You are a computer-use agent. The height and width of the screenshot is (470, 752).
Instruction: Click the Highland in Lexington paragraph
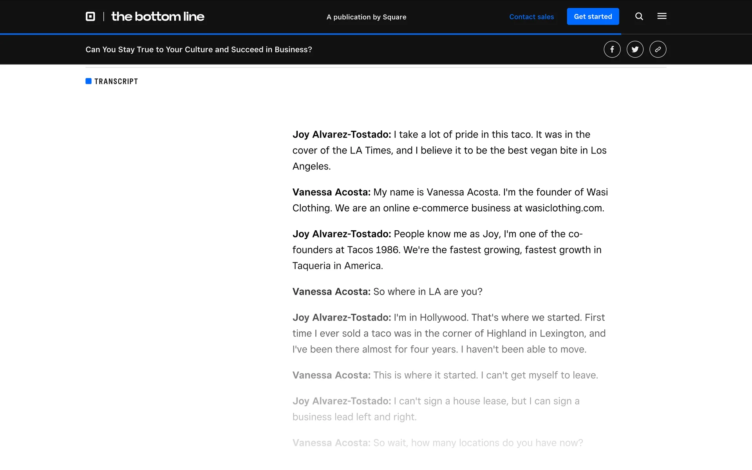pos(448,333)
